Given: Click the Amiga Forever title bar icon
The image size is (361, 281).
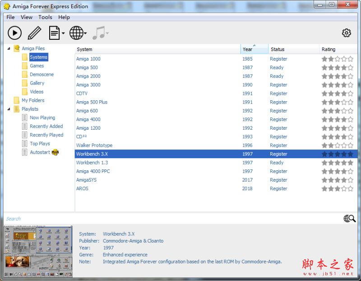Looking at the screenshot, I should pyautogui.click(x=7, y=6).
